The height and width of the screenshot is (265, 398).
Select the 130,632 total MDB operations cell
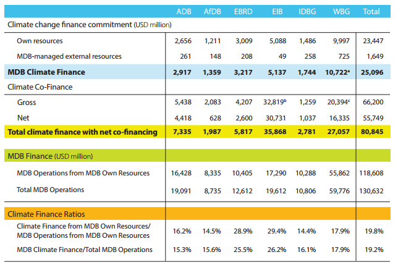373,190
